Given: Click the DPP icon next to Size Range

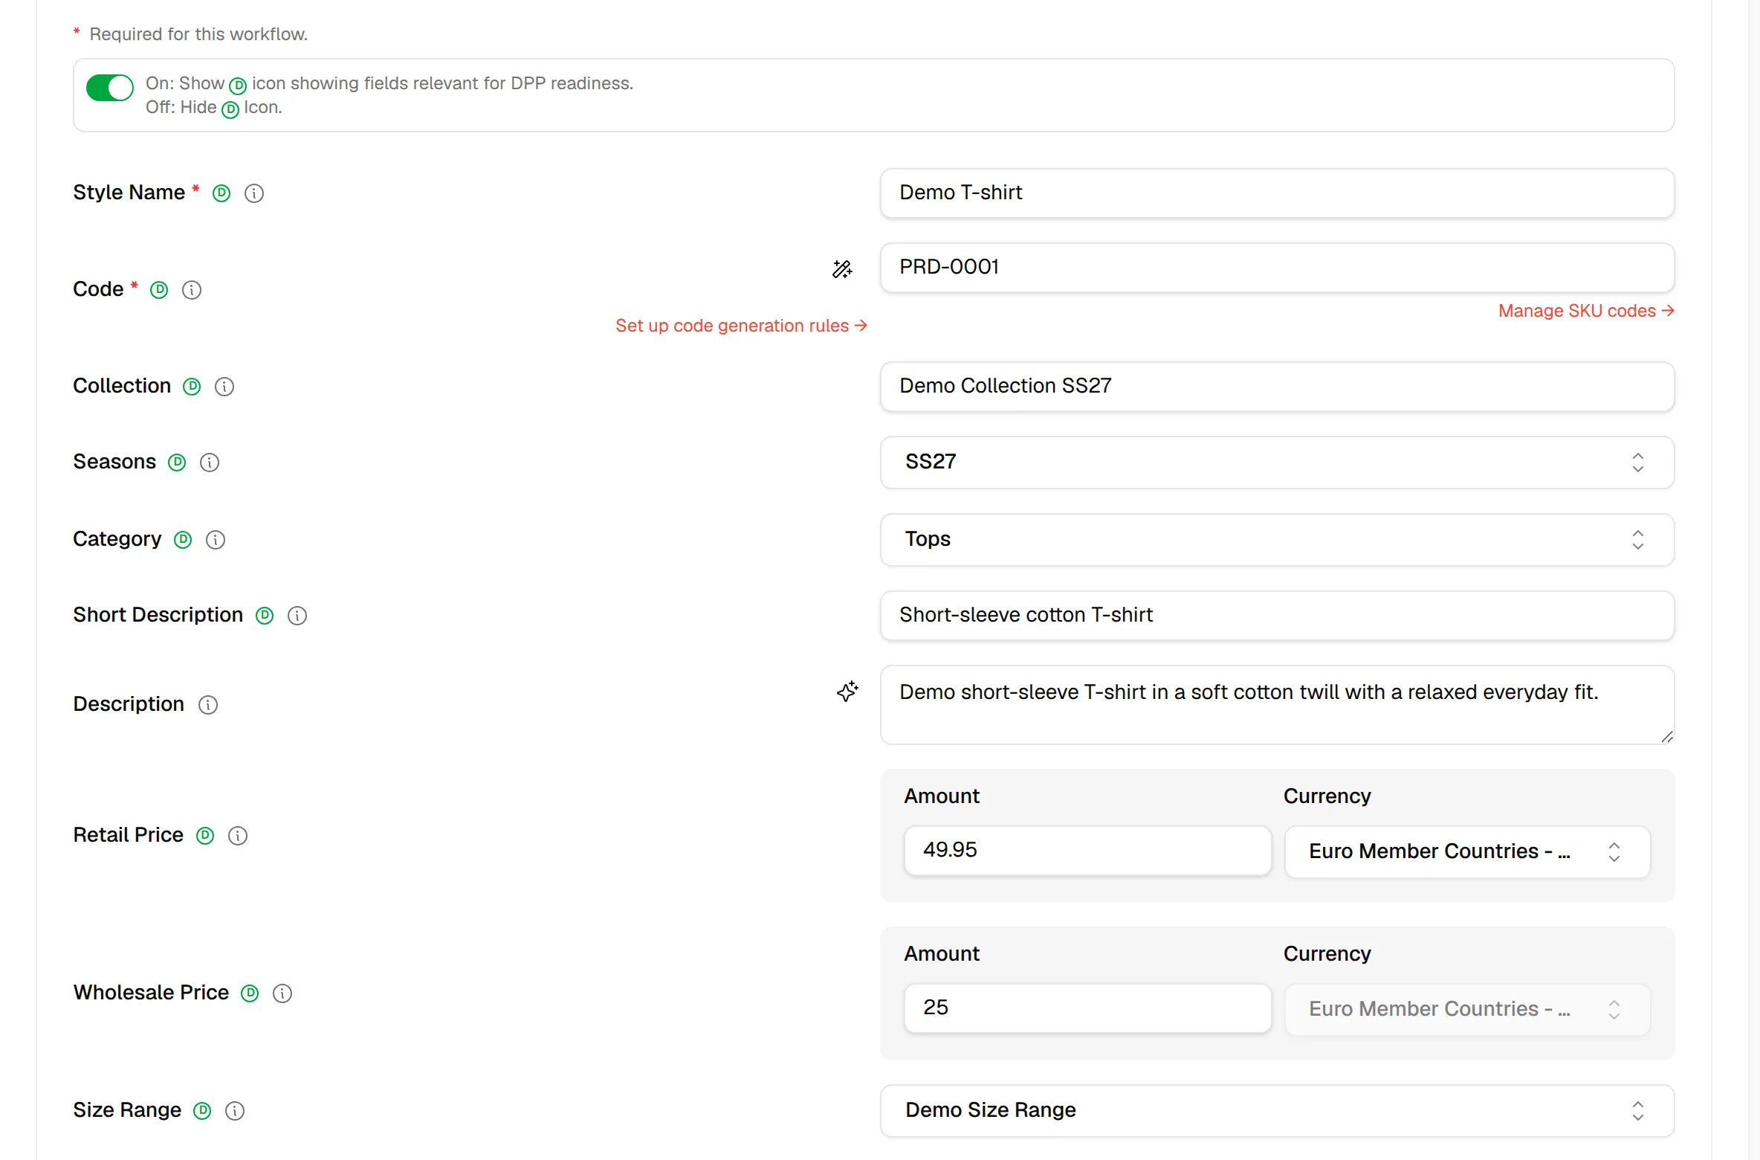Looking at the screenshot, I should tap(202, 1111).
